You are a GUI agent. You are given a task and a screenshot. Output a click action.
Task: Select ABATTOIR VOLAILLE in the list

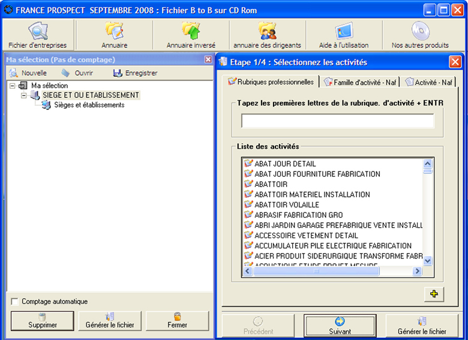coord(287,204)
